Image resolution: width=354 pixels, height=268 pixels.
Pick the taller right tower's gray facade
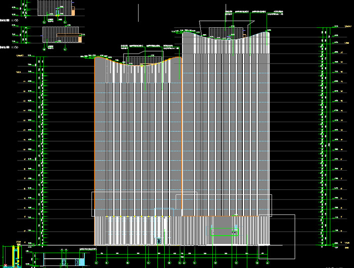coord(226,124)
